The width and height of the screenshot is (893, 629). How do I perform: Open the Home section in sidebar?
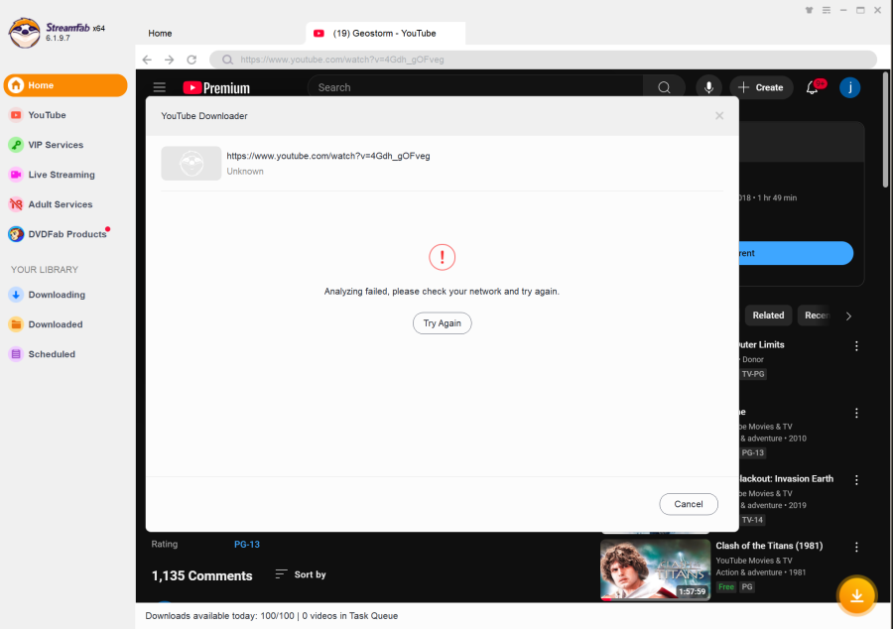(65, 85)
